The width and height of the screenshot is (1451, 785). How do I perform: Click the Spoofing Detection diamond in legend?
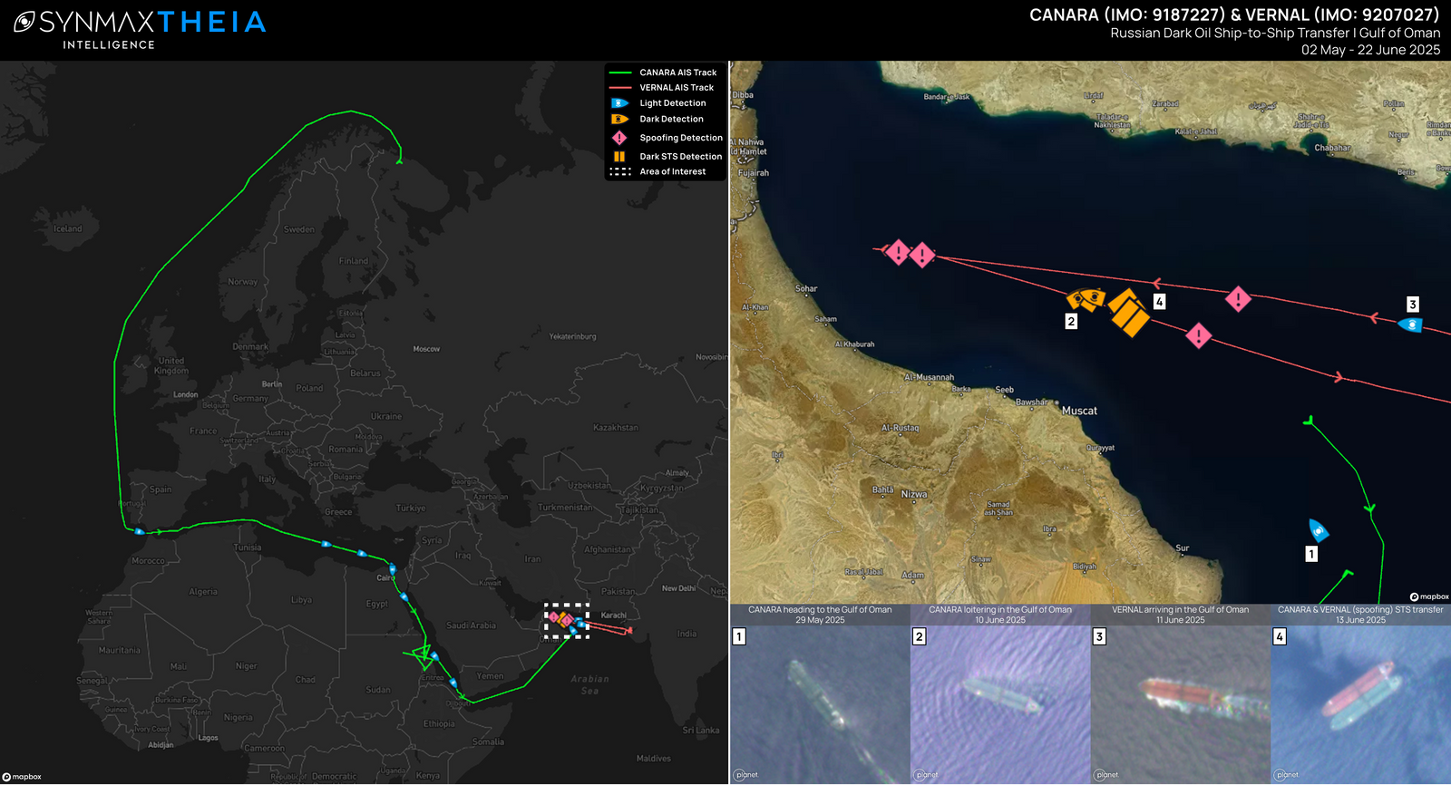619,138
